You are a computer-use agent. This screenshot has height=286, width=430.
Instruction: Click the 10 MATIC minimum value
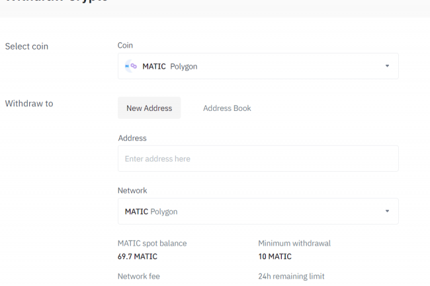pyautogui.click(x=275, y=256)
